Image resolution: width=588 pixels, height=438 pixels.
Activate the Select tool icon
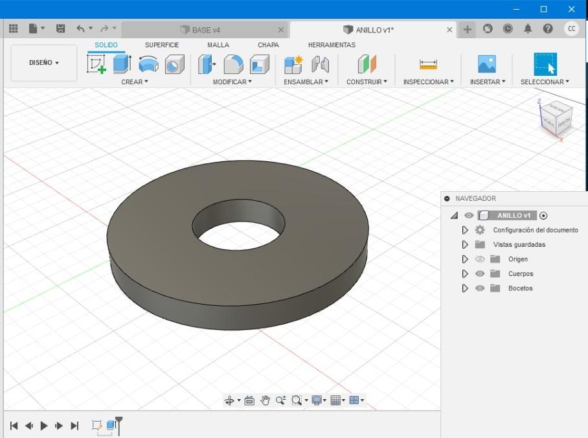545,63
